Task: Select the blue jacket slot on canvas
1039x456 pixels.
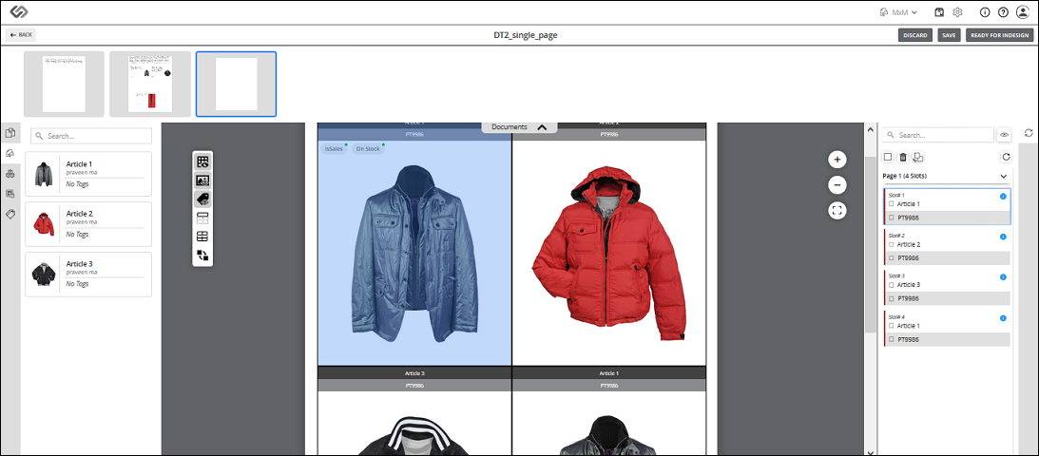Action: [414, 253]
